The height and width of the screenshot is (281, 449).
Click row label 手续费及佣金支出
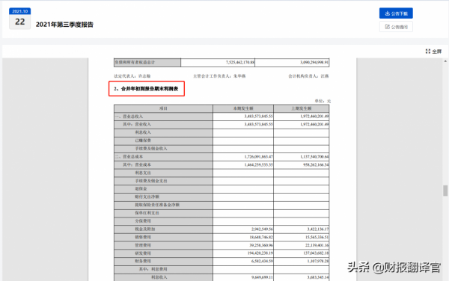pyautogui.click(x=151, y=181)
